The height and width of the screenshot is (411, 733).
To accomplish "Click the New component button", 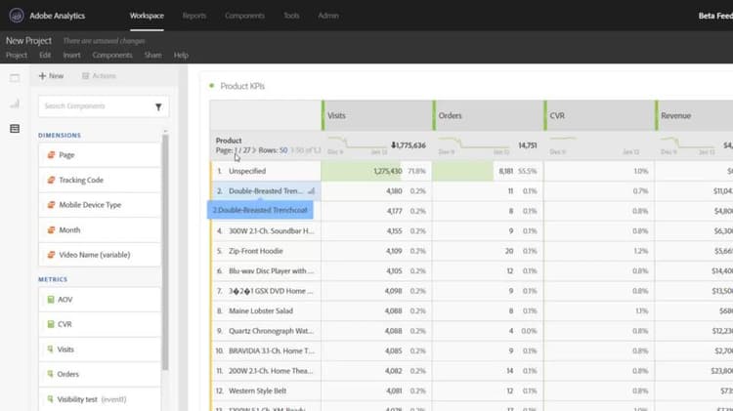I will 51,76.
